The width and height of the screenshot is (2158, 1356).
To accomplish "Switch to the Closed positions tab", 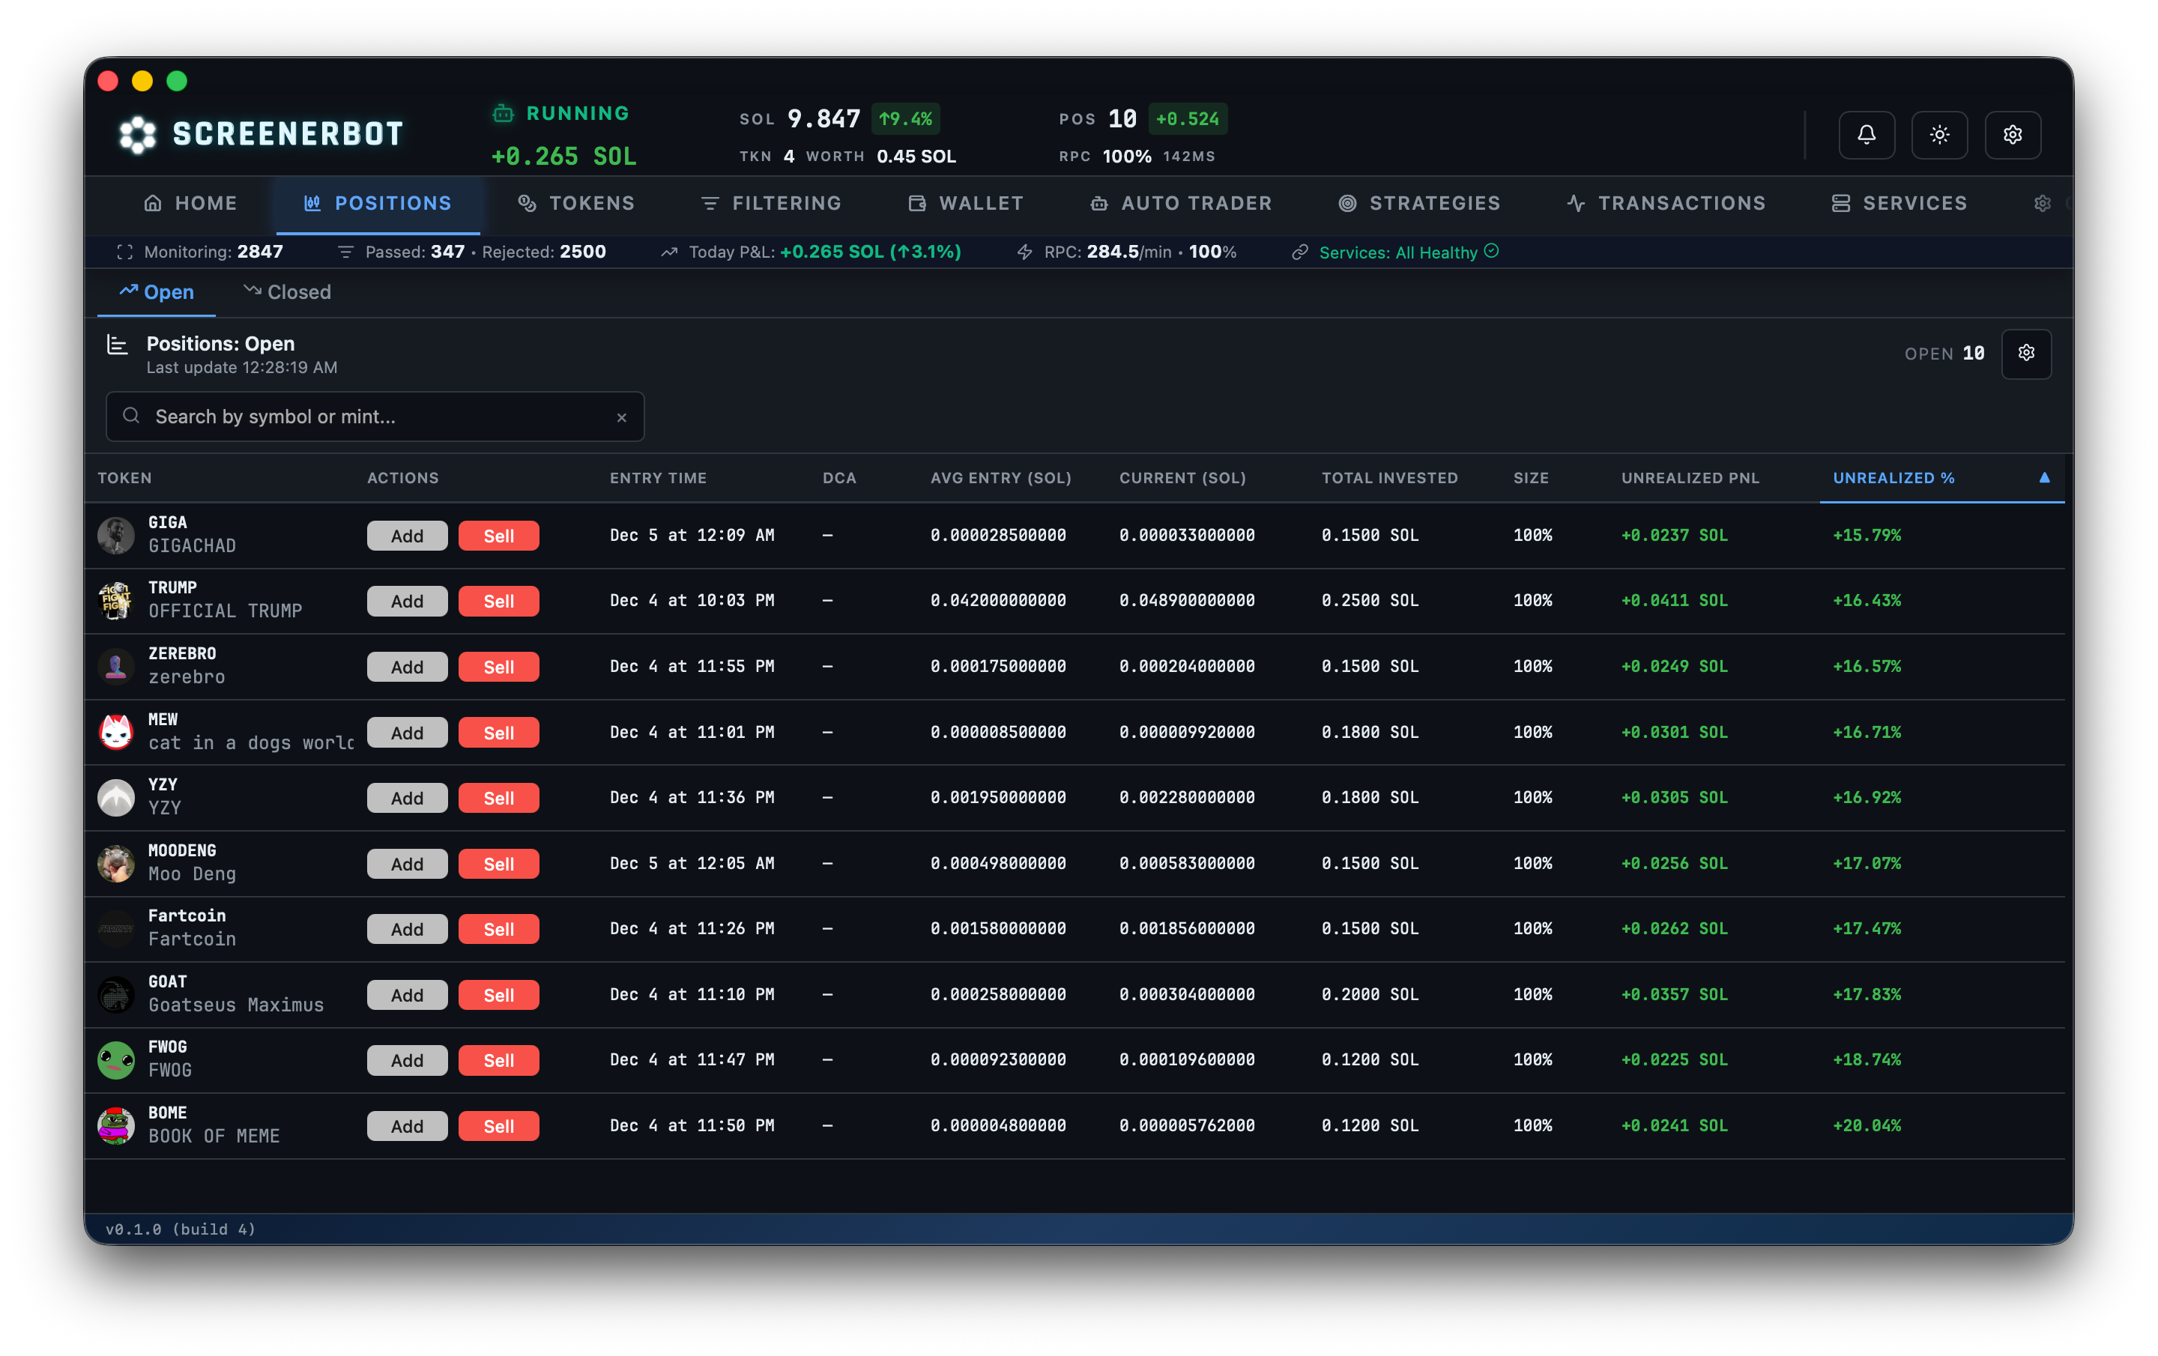I will 287,291.
